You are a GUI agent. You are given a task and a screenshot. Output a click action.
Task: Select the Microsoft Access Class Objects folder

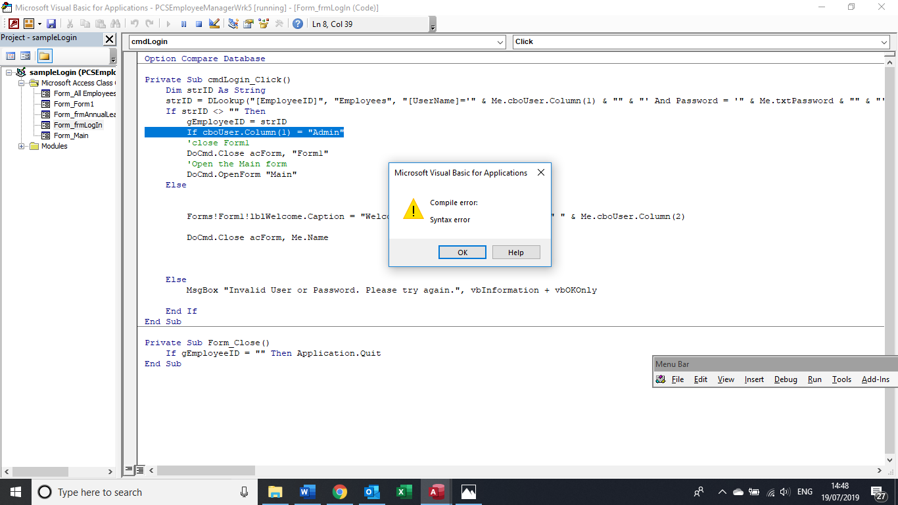[78, 83]
